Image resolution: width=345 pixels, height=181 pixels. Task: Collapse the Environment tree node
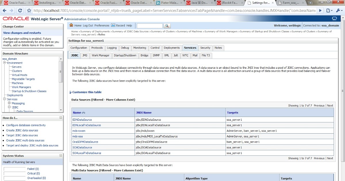[4, 63]
